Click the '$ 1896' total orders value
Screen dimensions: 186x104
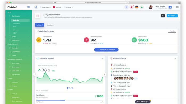coord(99,96)
